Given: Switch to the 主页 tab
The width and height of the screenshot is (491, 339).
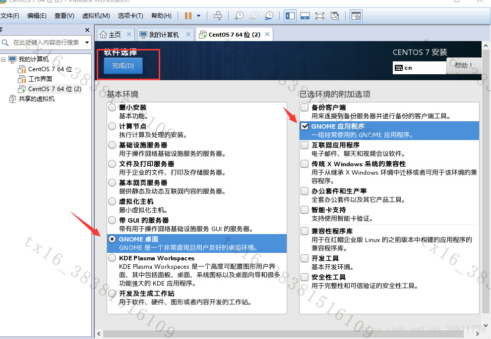Looking at the screenshot, I should pyautogui.click(x=115, y=35).
